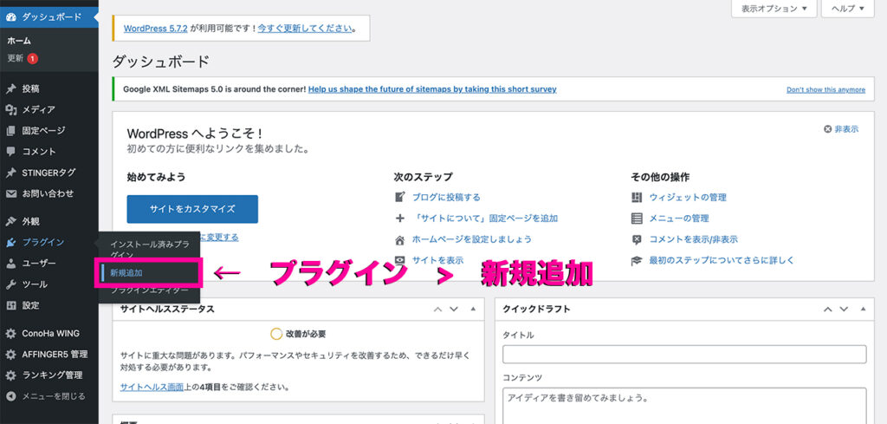Click the comment toggle icon beside コメントを表示/非表示

tap(637, 239)
